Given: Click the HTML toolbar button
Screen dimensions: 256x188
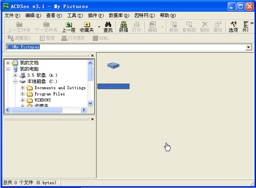Looking at the screenshot, I should (101, 38).
